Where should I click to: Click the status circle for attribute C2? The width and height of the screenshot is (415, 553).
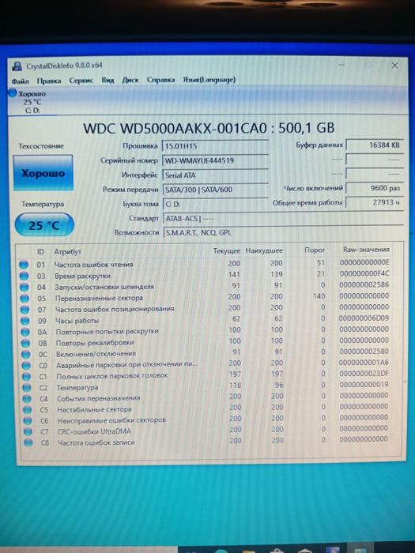[x=27, y=388]
